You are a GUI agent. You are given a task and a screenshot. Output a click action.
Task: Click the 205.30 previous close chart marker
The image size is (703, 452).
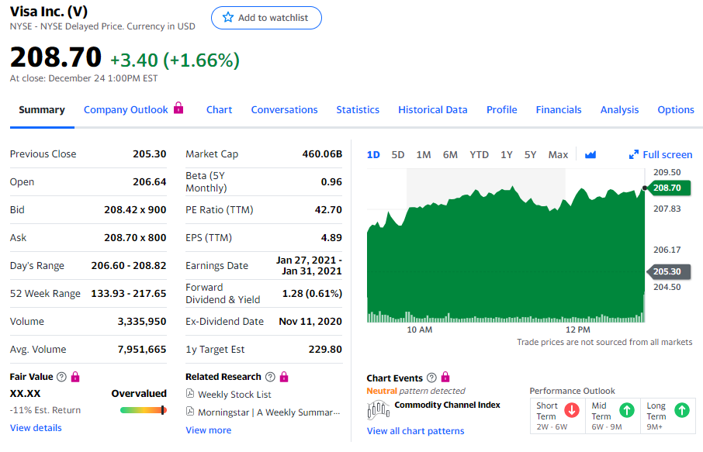point(668,271)
